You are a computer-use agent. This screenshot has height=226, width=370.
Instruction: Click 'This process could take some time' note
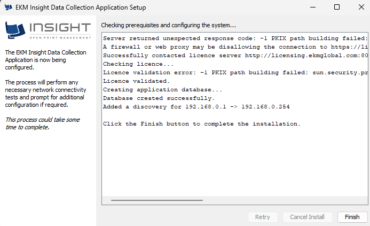pyautogui.click(x=43, y=123)
